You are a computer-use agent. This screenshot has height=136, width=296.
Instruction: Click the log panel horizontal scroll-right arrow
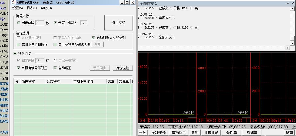pyautogui.click(x=288, y=48)
